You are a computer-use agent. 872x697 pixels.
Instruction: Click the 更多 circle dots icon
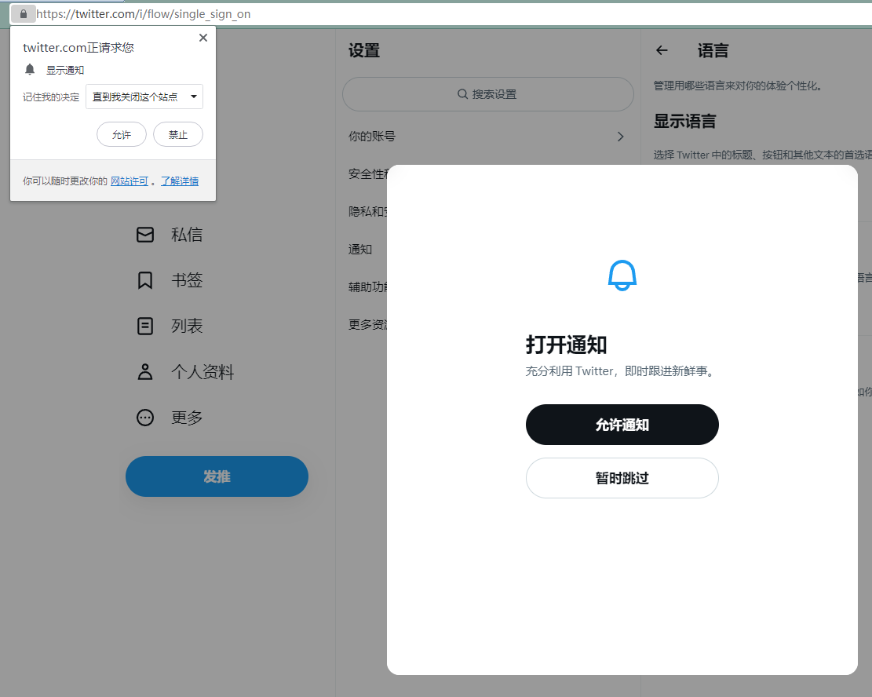click(x=145, y=418)
